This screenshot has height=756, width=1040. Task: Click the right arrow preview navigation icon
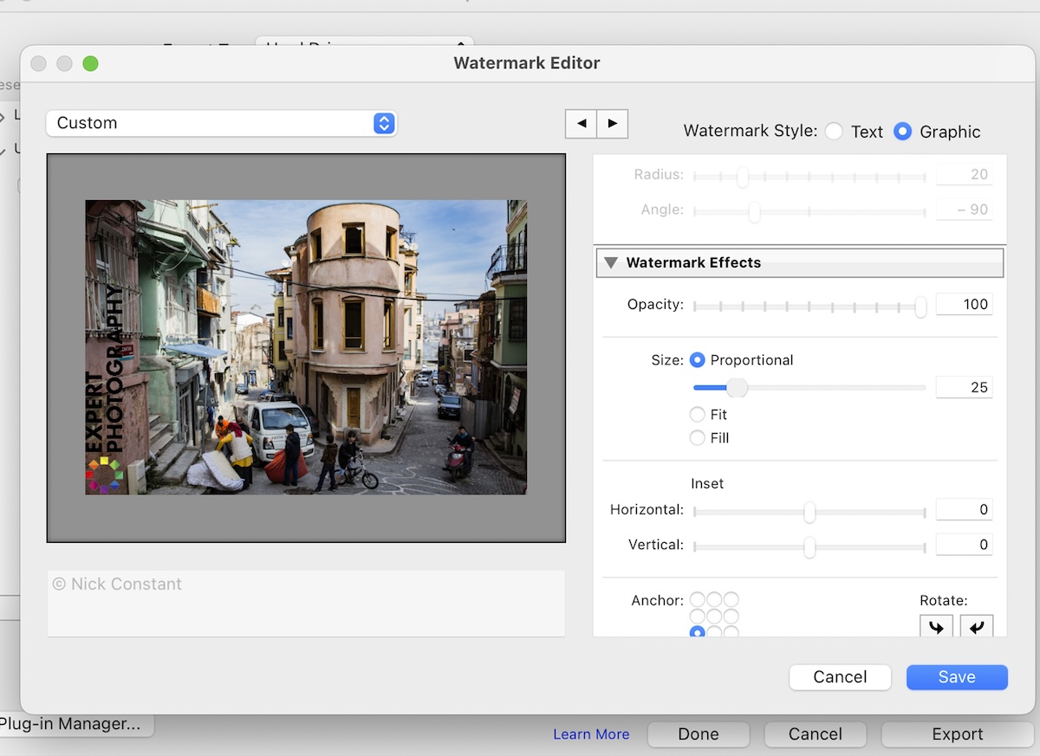612,124
